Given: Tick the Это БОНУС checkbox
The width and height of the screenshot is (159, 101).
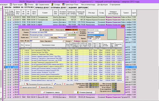Looking at the screenshot, I should click(x=67, y=35).
